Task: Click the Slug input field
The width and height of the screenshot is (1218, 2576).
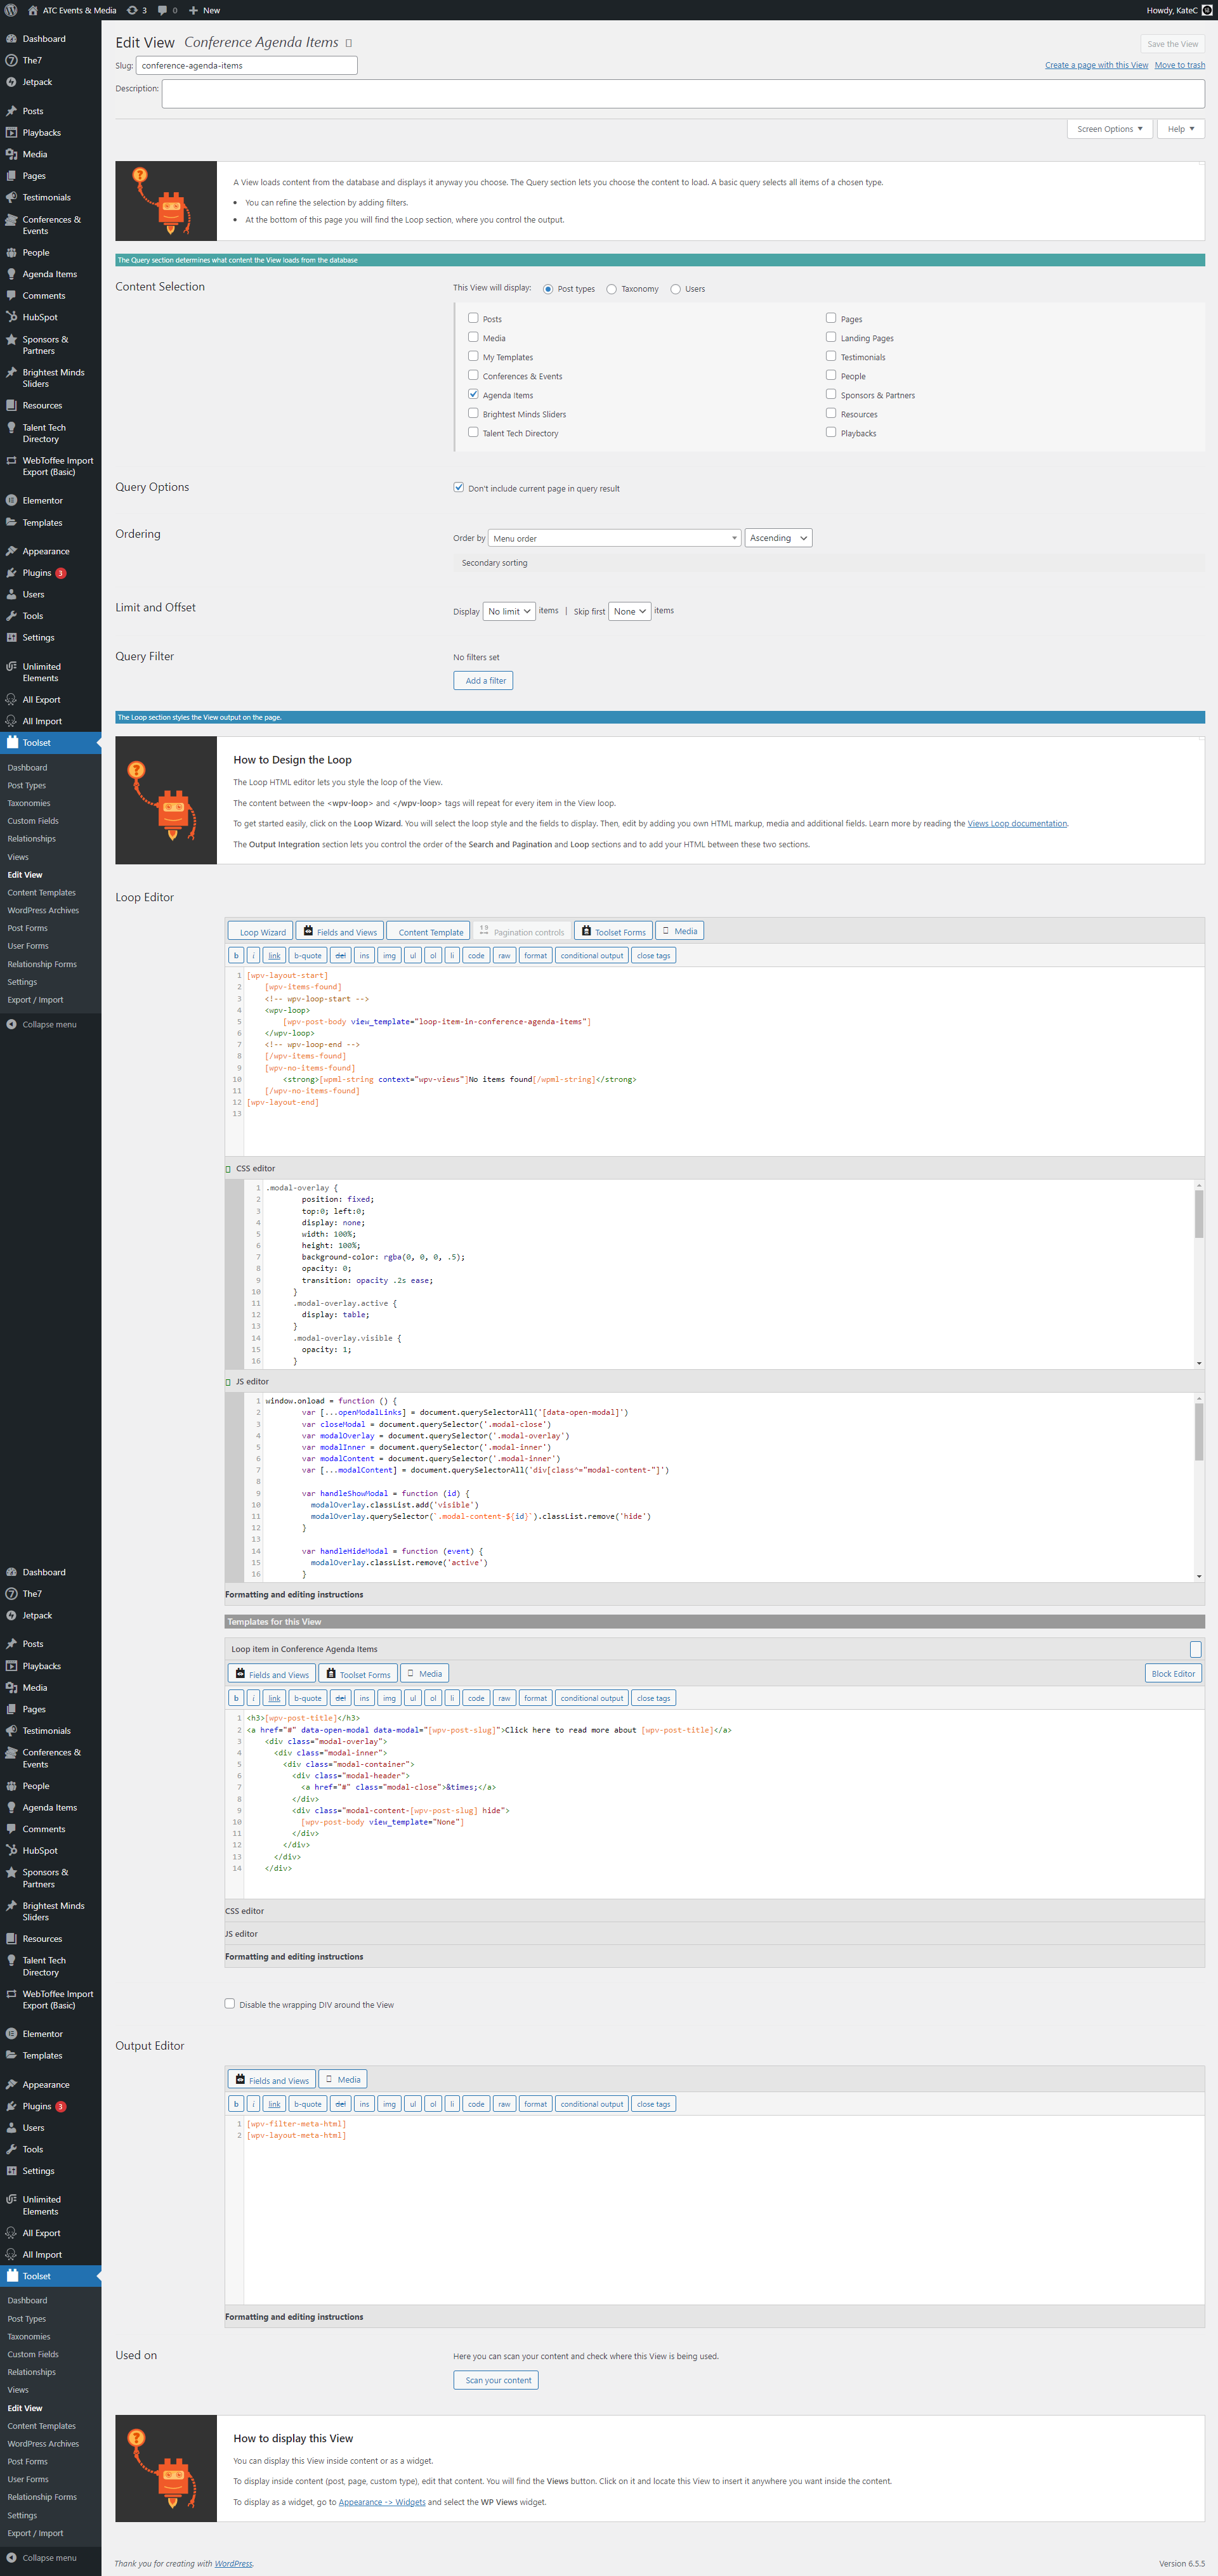Action: (246, 65)
